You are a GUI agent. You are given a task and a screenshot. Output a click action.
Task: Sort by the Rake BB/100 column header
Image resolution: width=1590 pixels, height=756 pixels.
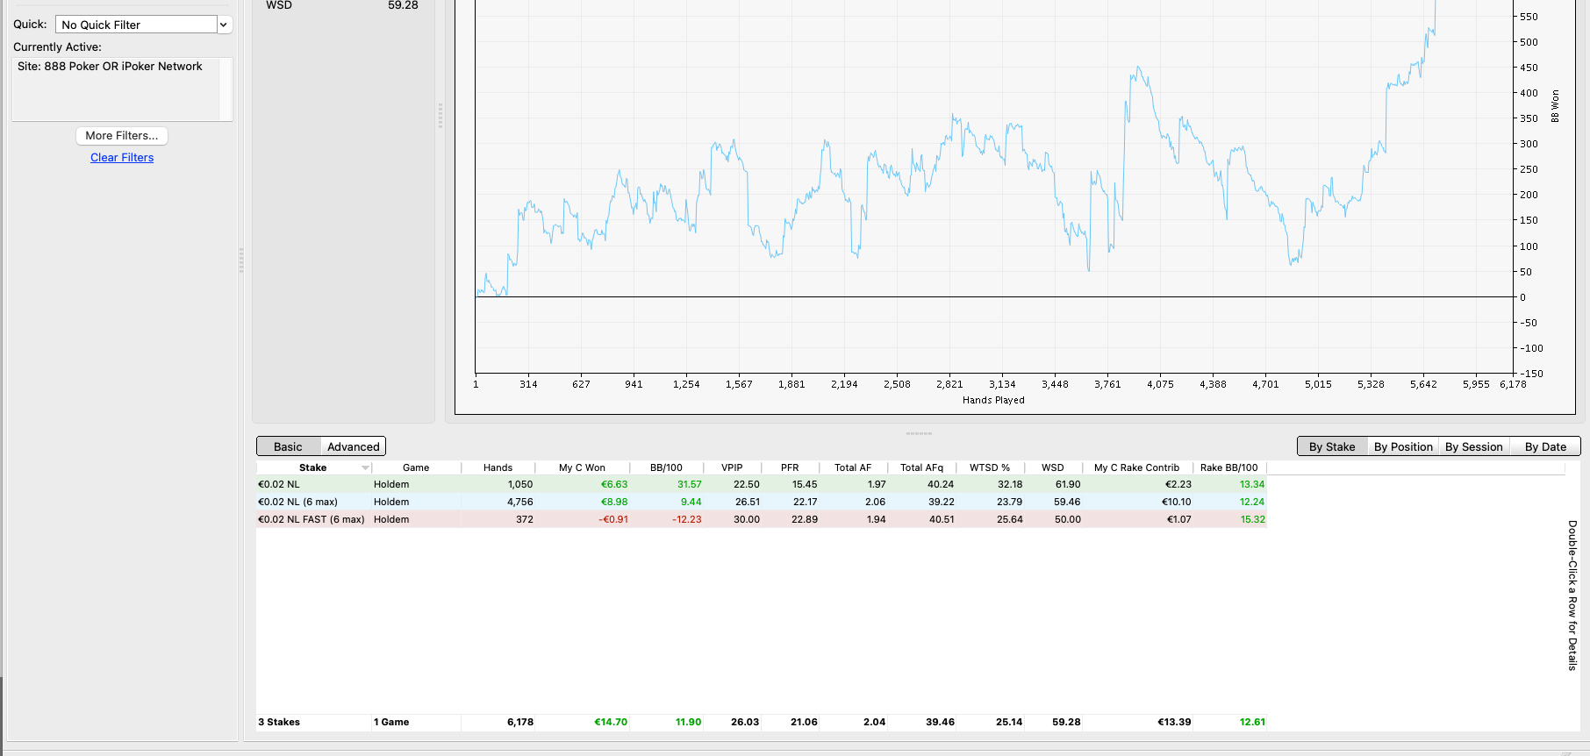click(1228, 467)
